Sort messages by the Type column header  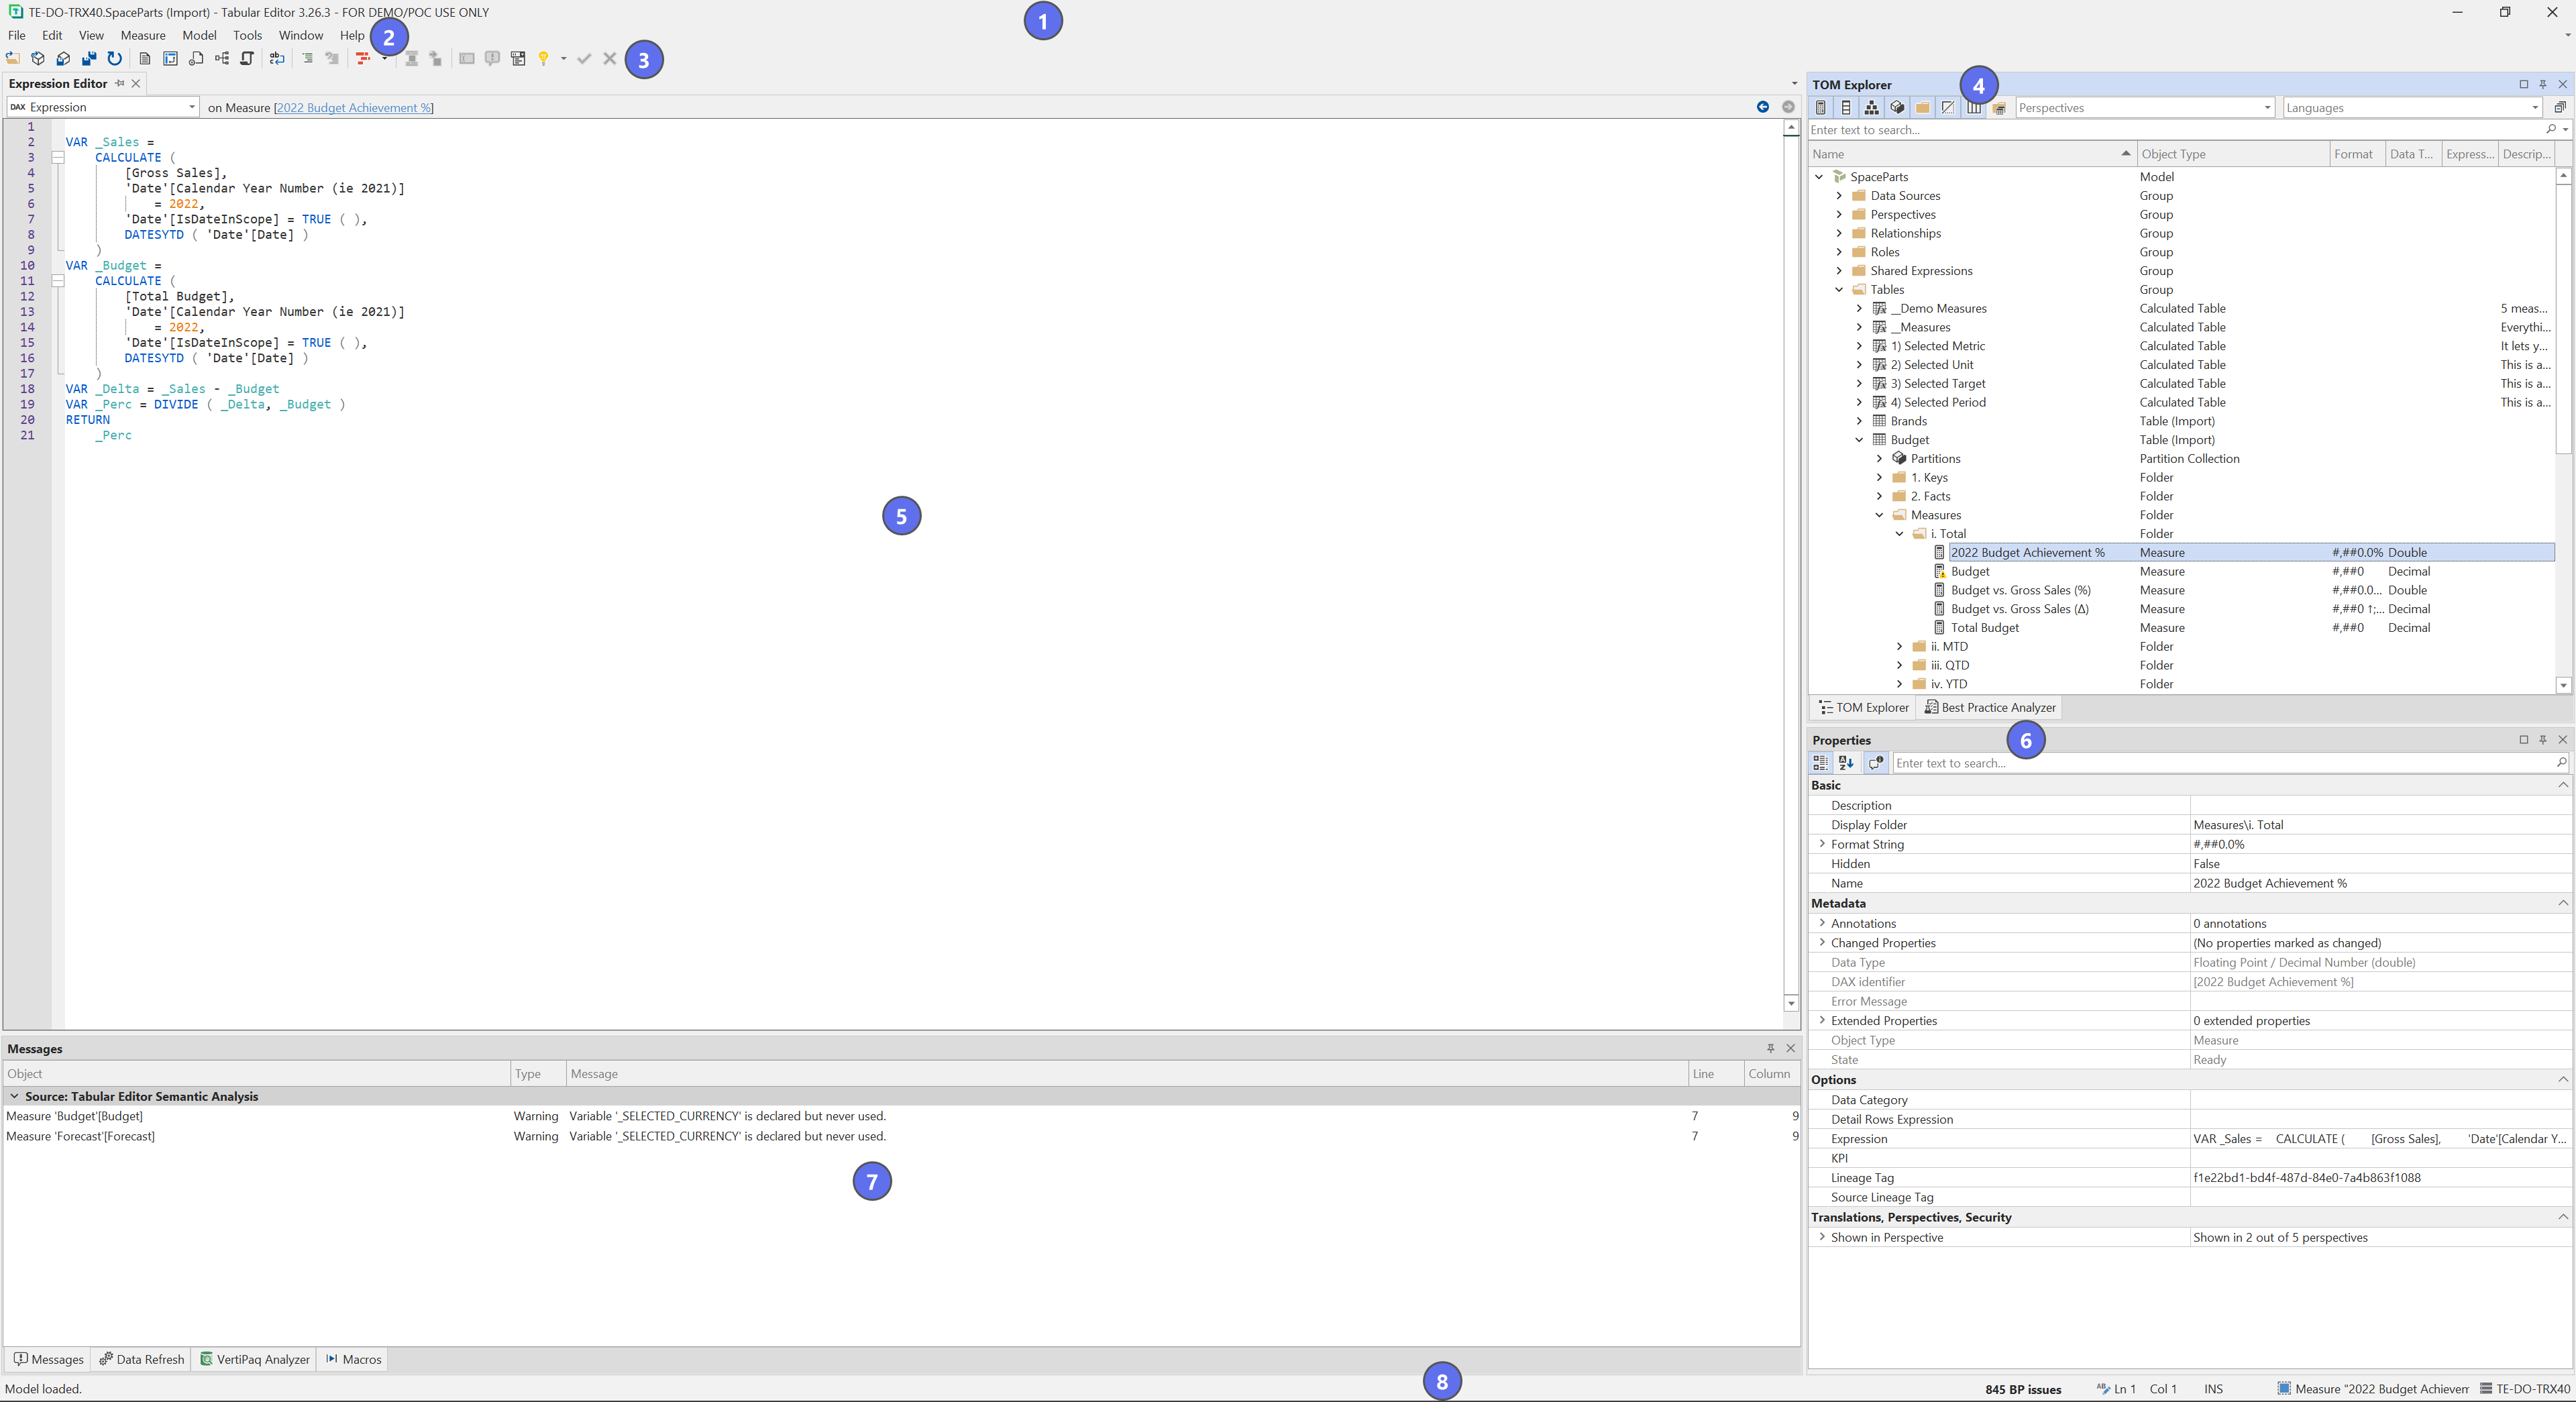[538, 1074]
